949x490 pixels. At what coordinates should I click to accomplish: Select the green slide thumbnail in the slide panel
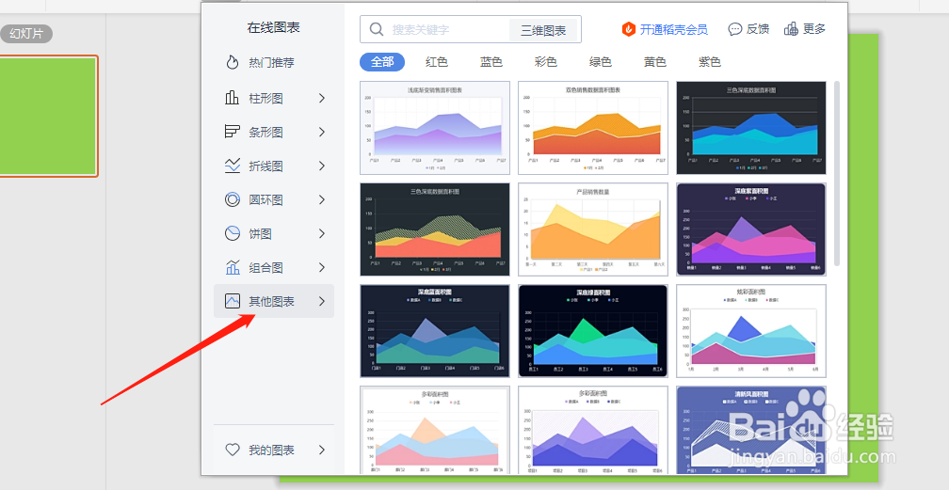48,116
